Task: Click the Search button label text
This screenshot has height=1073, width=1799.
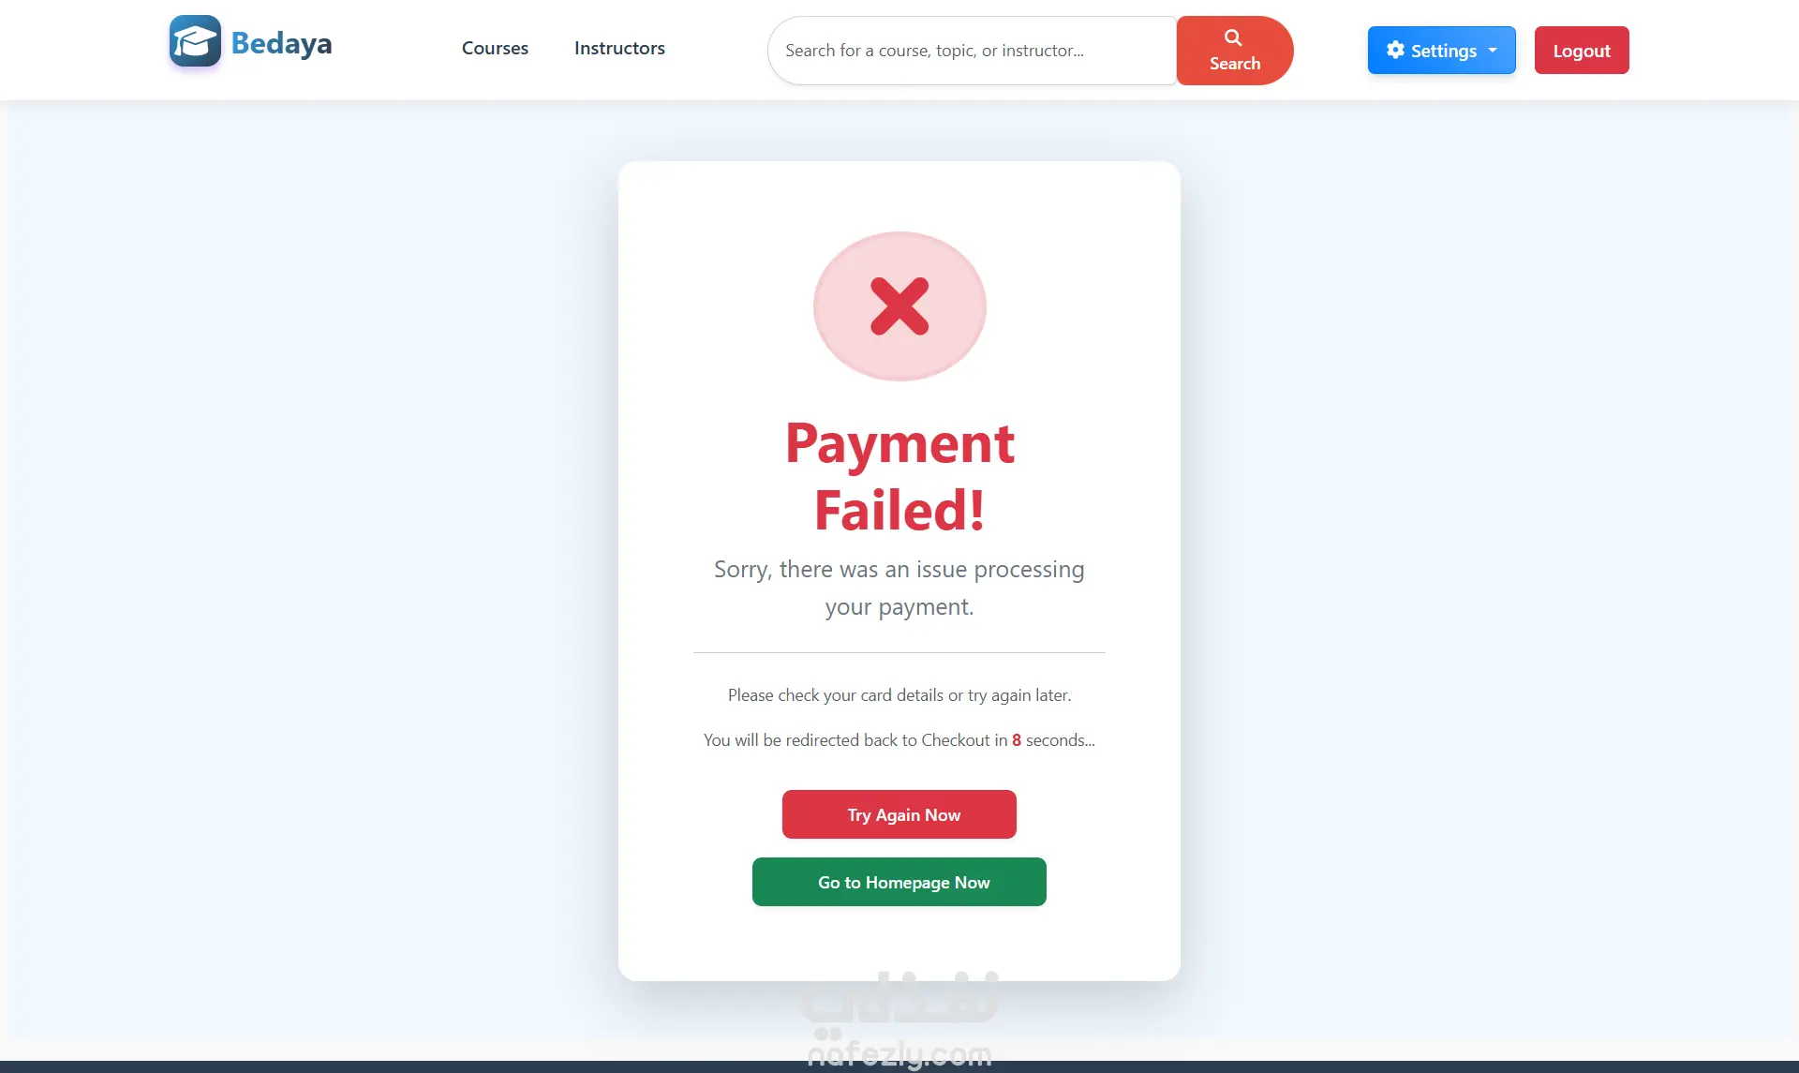Action: pos(1235,64)
